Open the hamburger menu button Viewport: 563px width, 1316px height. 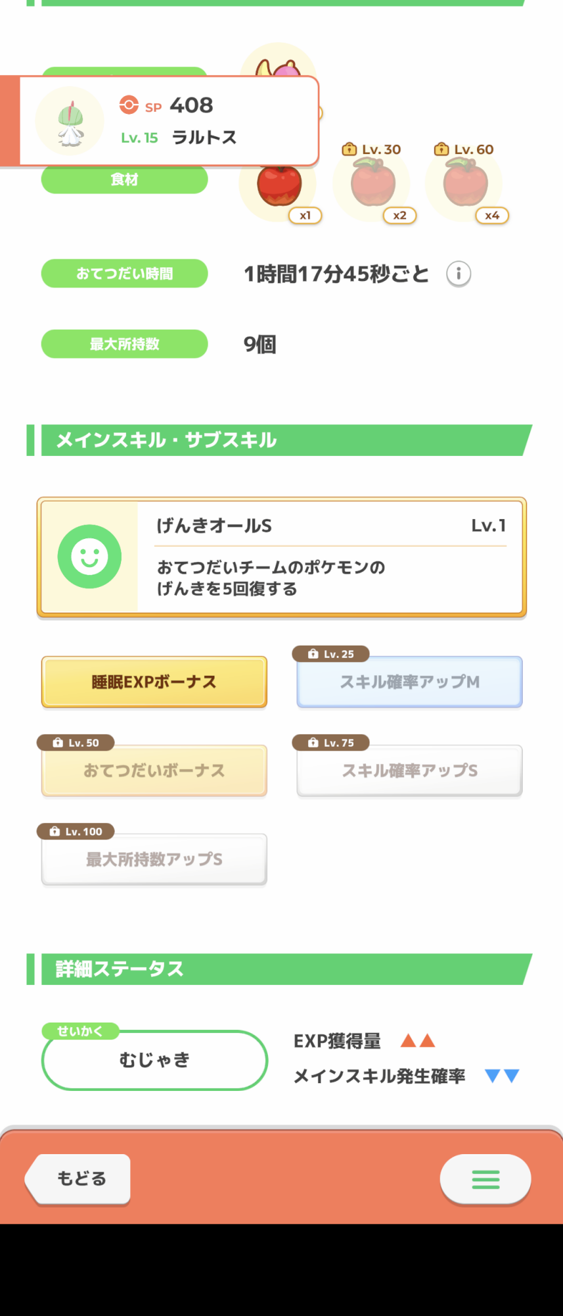[485, 1179]
